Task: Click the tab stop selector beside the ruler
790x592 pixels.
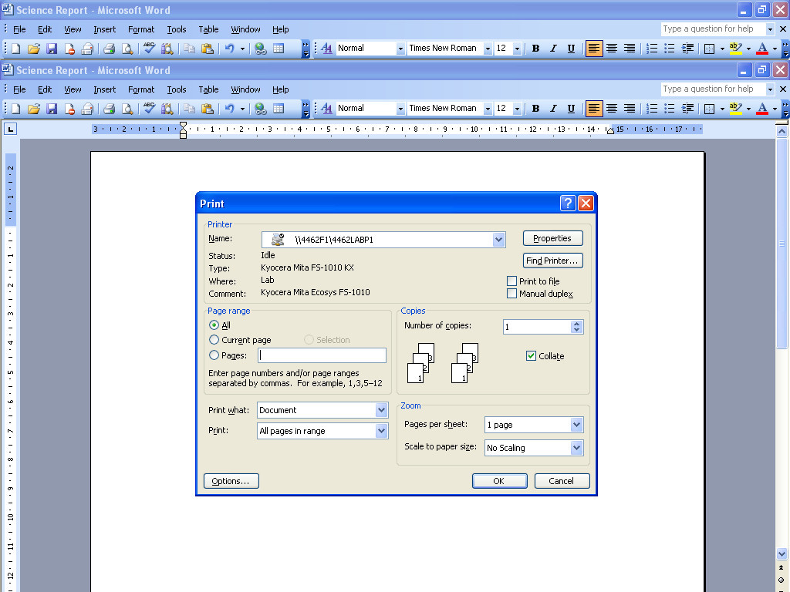Action: pyautogui.click(x=10, y=129)
